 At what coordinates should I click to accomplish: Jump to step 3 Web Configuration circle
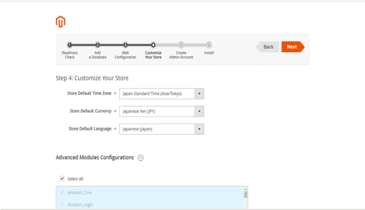125,45
